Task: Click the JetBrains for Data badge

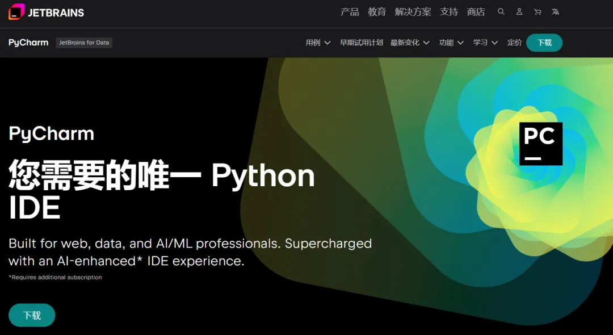Action: tap(84, 43)
